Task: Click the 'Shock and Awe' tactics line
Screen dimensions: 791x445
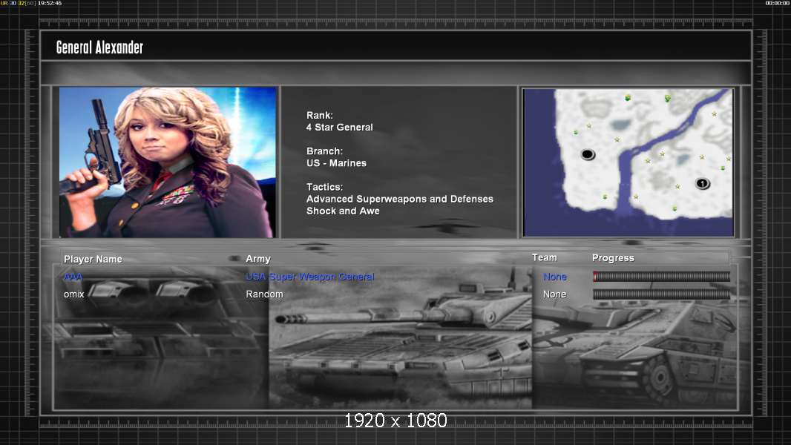Action: click(x=343, y=211)
